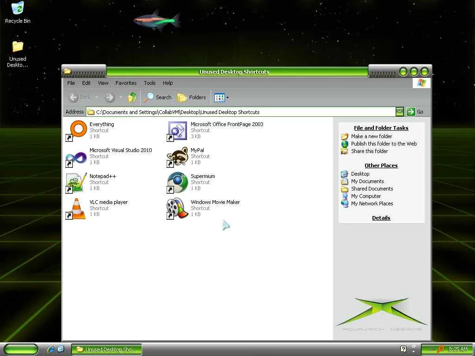Click Publish this folder to the Web
Viewport: 475px width, 356px height.
(384, 144)
